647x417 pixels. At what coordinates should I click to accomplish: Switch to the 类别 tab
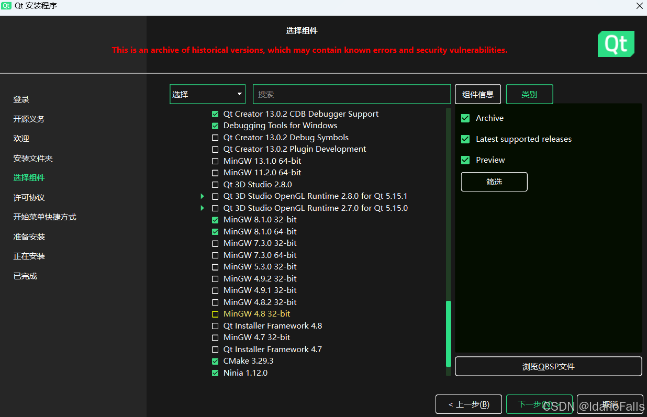(529, 94)
